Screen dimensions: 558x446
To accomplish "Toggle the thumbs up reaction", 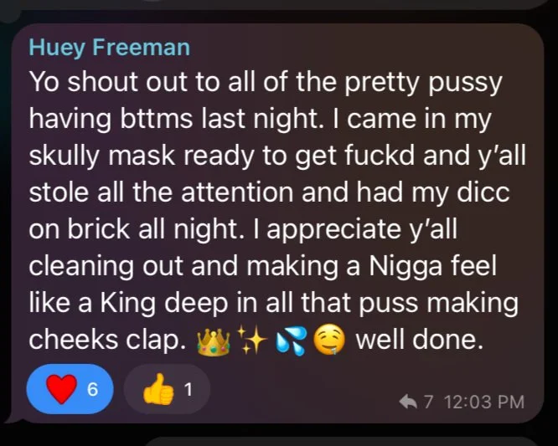I will (x=167, y=389).
